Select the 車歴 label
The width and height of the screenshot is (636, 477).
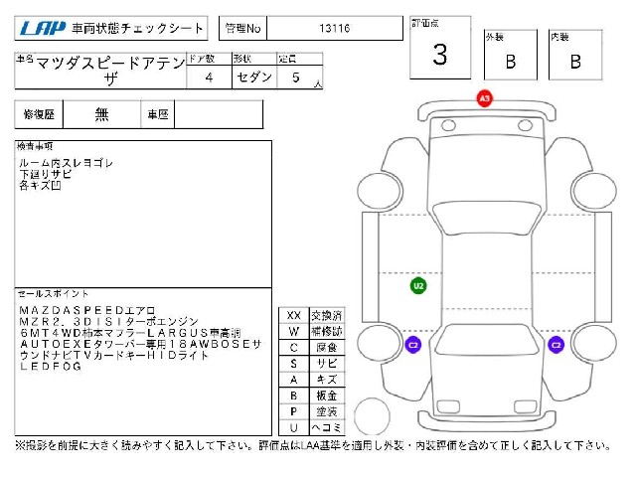(x=158, y=115)
